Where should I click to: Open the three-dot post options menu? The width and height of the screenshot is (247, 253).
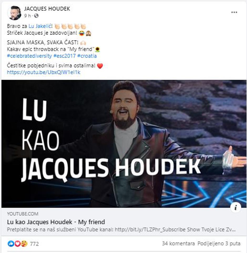[234, 12]
